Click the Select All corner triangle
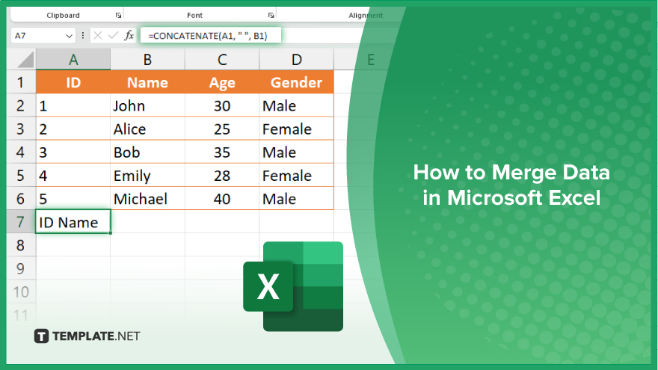The height and width of the screenshot is (370, 658). pyautogui.click(x=25, y=60)
